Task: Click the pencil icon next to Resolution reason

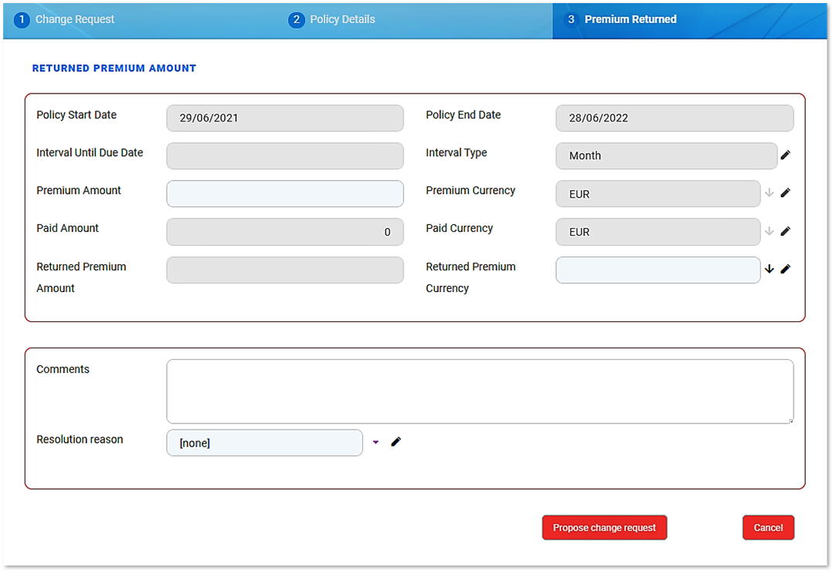Action: point(396,442)
